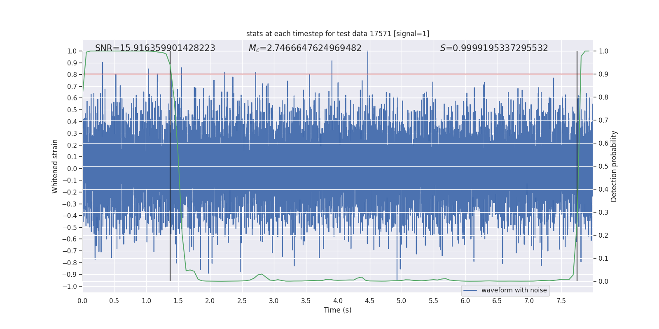Image resolution: width=659 pixels, height=329 pixels.
Task: Click the Mc=2.7466647624969482 chirp mass annotation
Action: (305, 48)
